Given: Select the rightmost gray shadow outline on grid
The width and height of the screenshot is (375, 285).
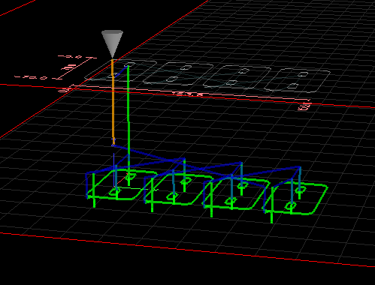Looking at the screenshot, I should point(297,80).
